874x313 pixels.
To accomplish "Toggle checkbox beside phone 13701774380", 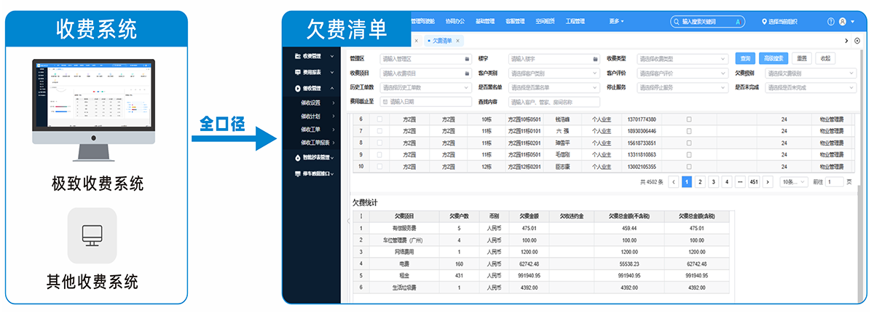I will click(689, 119).
